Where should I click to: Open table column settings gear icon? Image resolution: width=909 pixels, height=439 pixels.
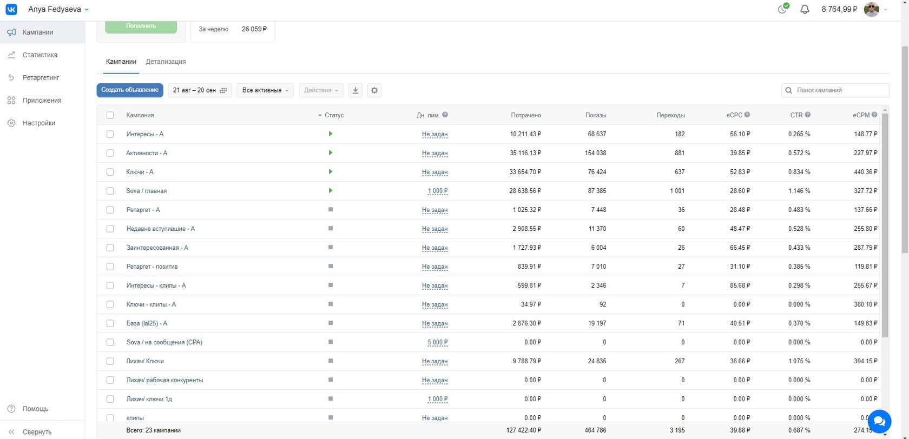pyautogui.click(x=374, y=90)
